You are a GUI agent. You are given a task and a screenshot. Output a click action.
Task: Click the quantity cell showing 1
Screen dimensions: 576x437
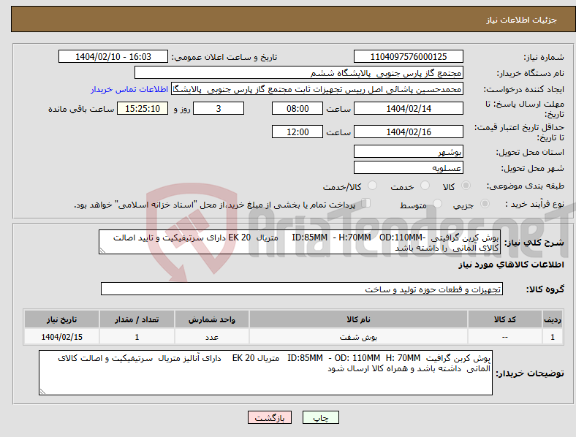137,337
